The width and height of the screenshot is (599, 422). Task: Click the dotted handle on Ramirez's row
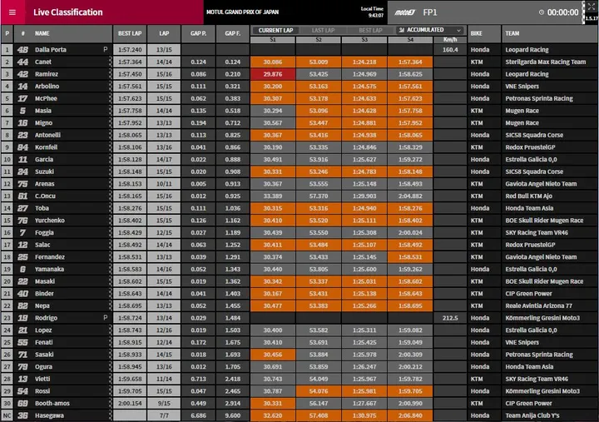(x=111, y=74)
